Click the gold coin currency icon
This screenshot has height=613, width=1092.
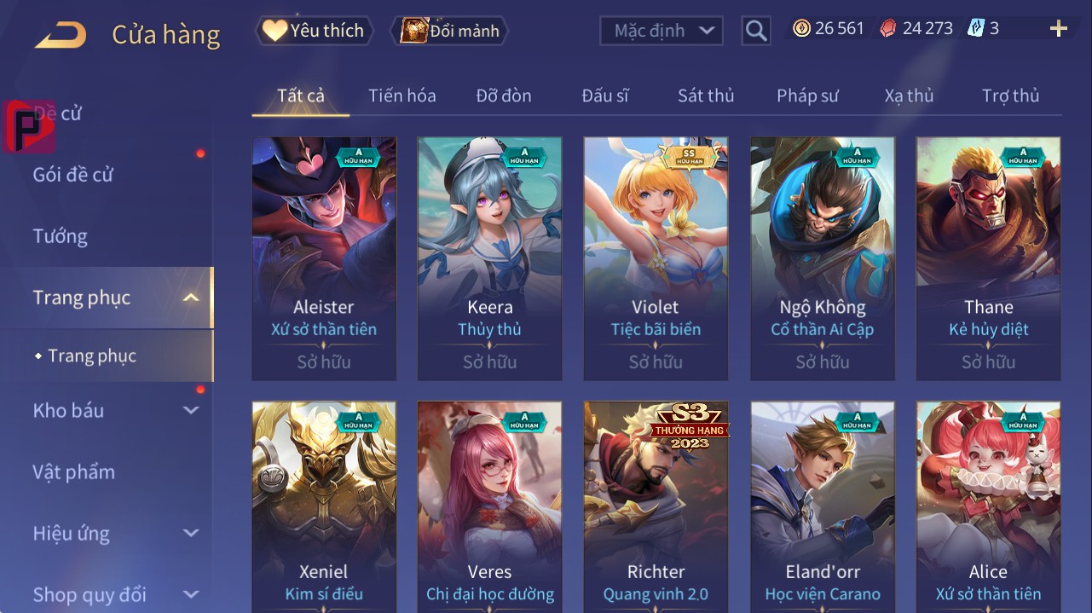click(801, 28)
